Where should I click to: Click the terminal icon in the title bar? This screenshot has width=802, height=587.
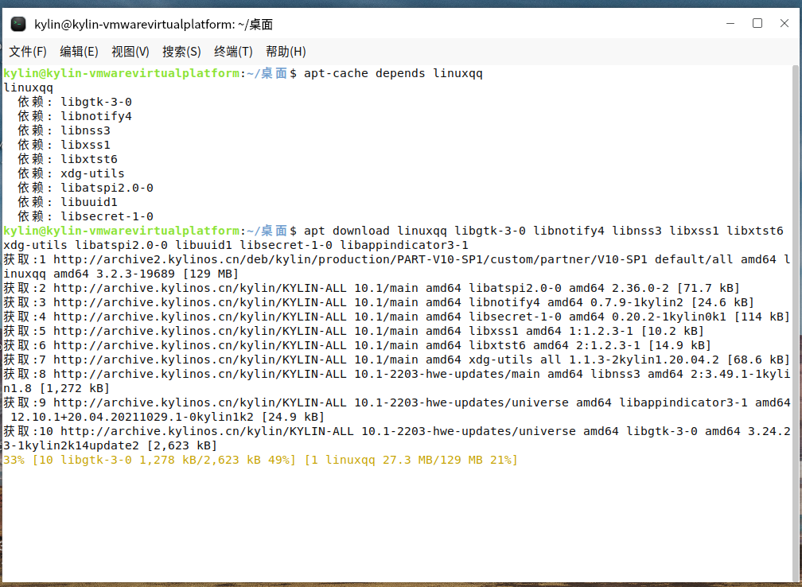click(x=18, y=24)
